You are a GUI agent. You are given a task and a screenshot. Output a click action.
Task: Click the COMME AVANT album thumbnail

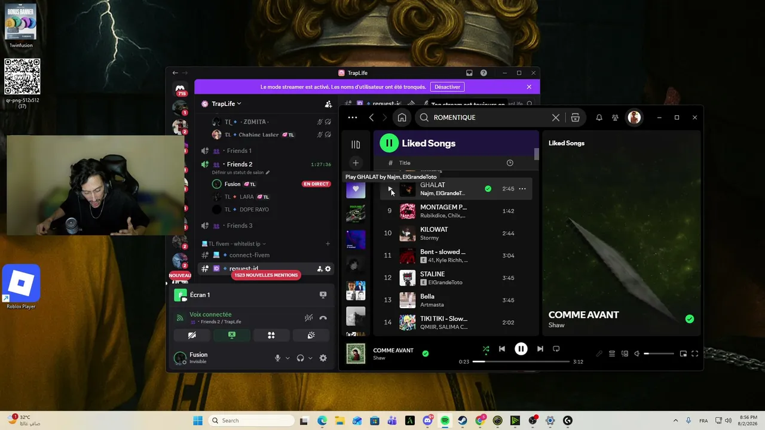click(356, 354)
